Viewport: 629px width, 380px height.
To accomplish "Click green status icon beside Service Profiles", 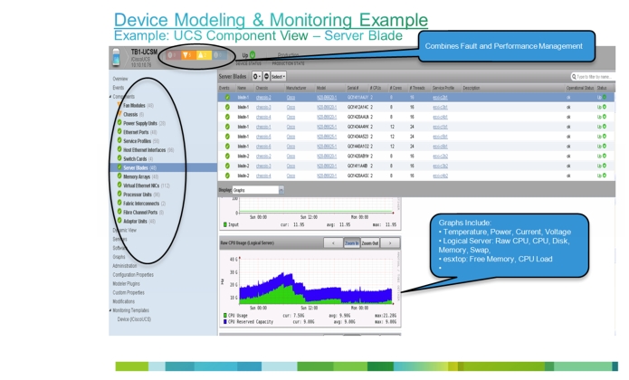I will click(119, 140).
